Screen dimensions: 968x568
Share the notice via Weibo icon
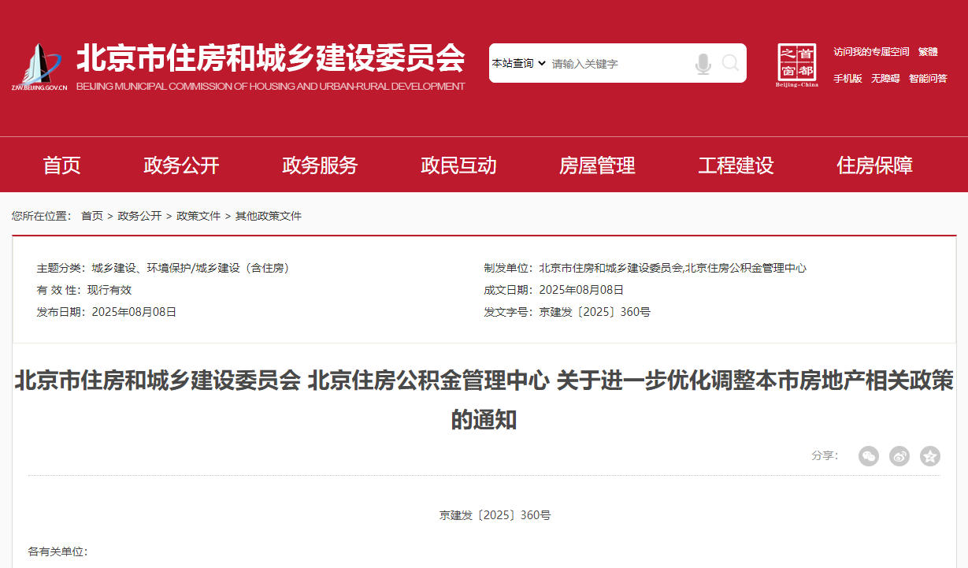(x=899, y=456)
